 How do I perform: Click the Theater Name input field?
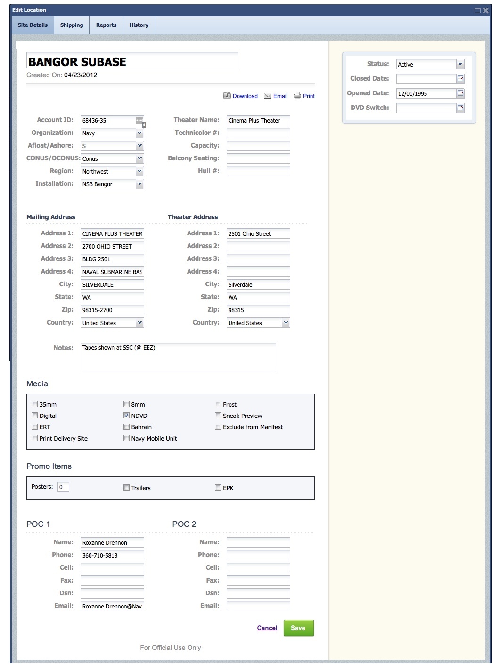click(258, 120)
